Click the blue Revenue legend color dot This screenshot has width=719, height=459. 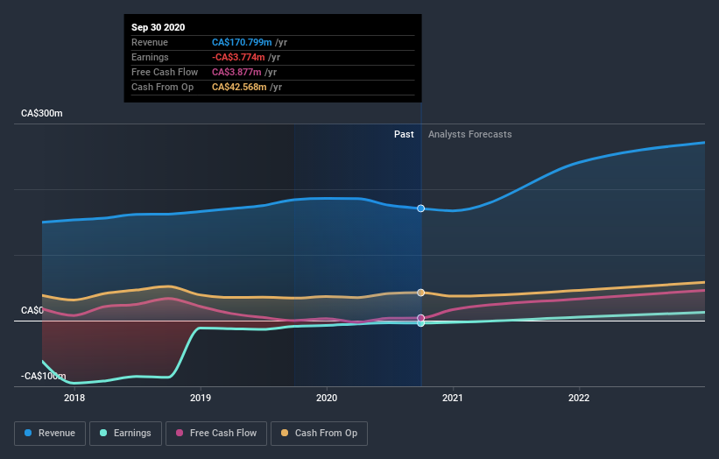click(28, 433)
